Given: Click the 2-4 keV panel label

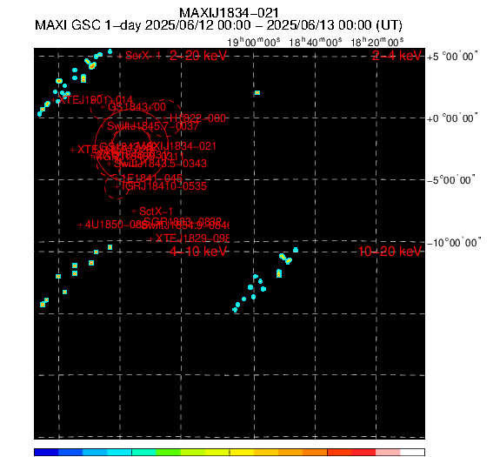Looking at the screenshot, I should point(396,56).
